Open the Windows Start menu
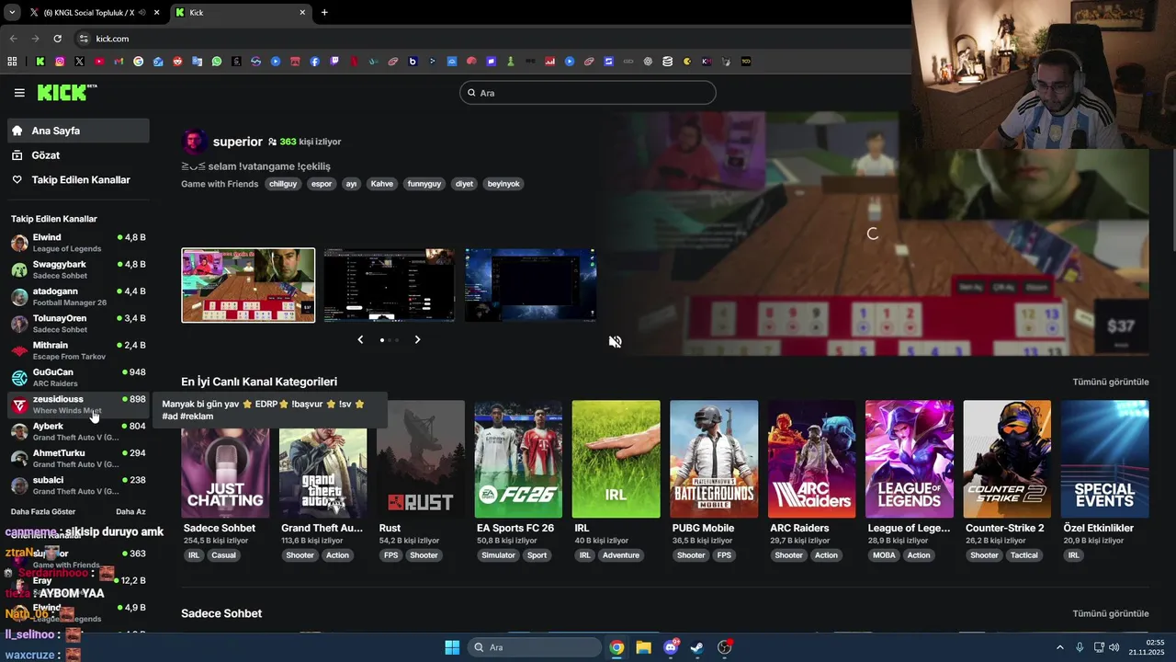Image resolution: width=1176 pixels, height=662 pixels. (x=452, y=647)
